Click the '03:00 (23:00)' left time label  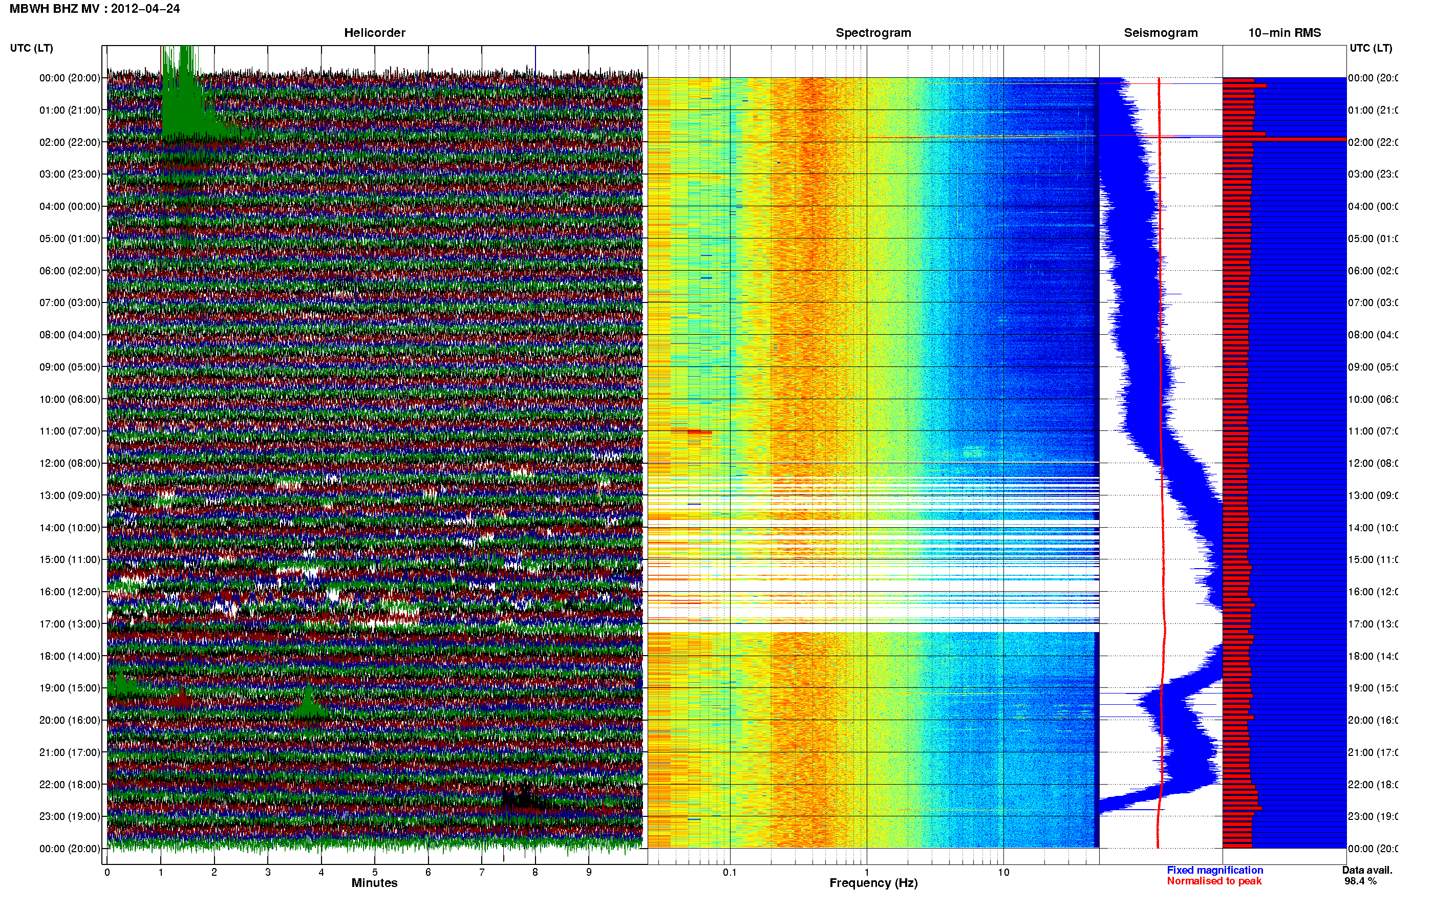tap(70, 174)
